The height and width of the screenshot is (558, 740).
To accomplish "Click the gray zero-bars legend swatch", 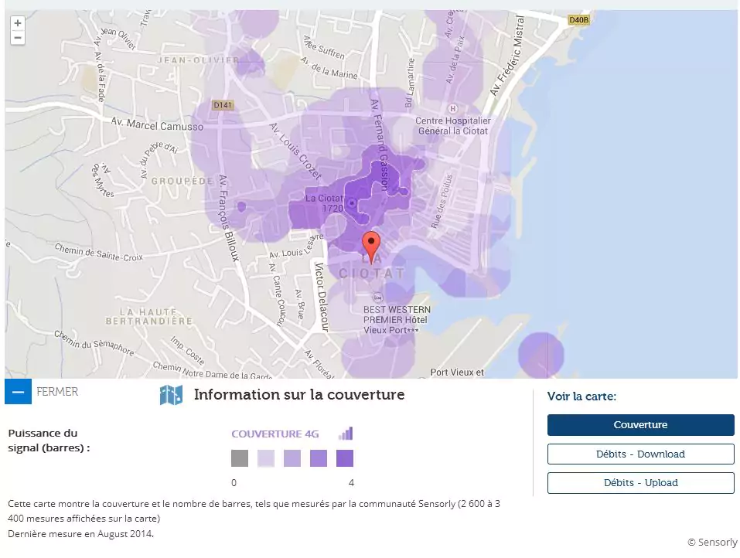I will pyautogui.click(x=240, y=459).
